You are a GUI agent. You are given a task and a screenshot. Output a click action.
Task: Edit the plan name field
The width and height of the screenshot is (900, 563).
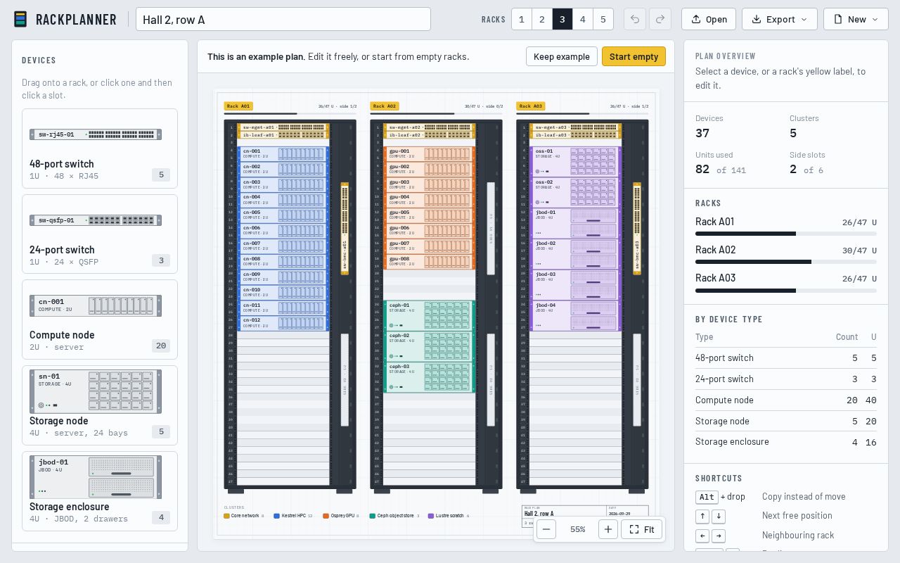click(283, 19)
